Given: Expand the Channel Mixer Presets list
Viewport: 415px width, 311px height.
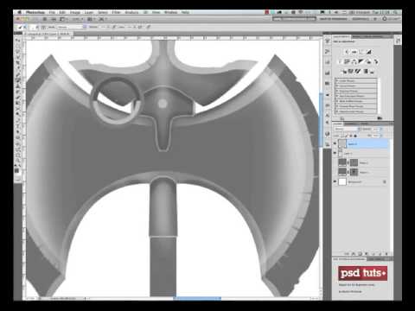Looking at the screenshot, I should point(337,106).
